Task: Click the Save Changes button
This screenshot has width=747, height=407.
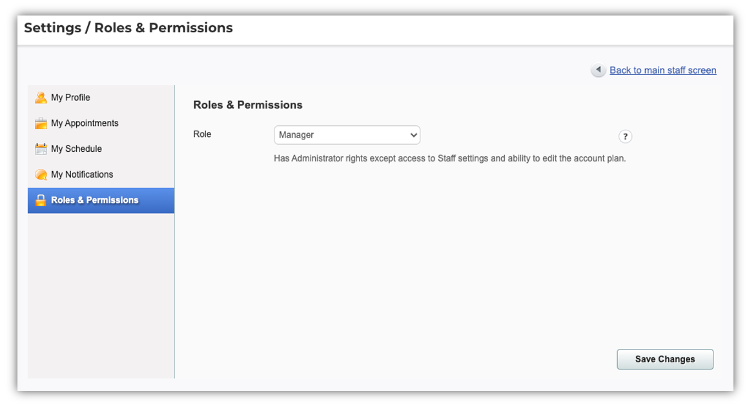Action: [x=665, y=359]
